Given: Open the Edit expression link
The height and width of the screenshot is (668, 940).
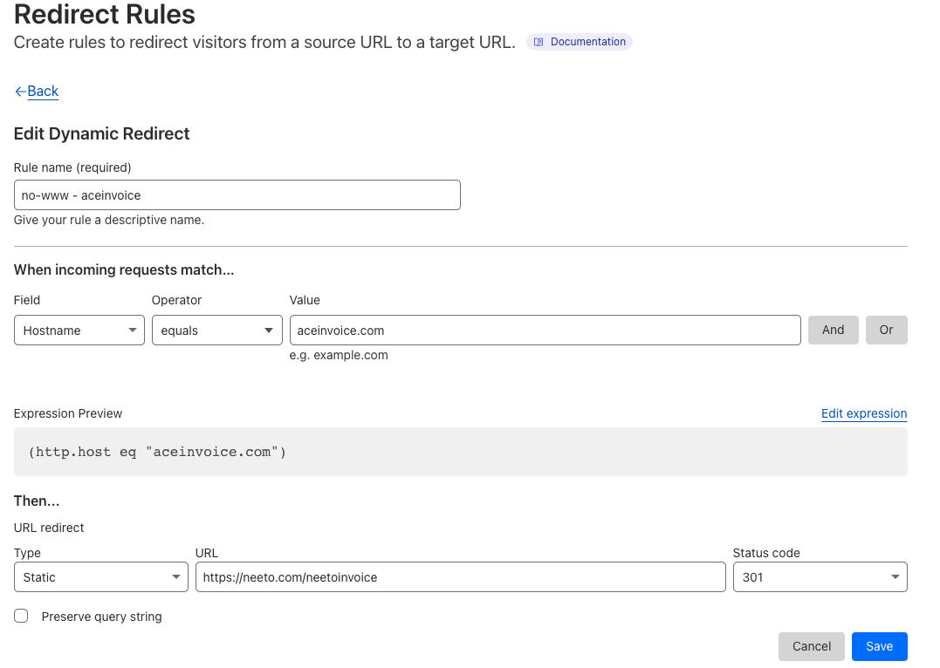Looking at the screenshot, I should (x=863, y=413).
